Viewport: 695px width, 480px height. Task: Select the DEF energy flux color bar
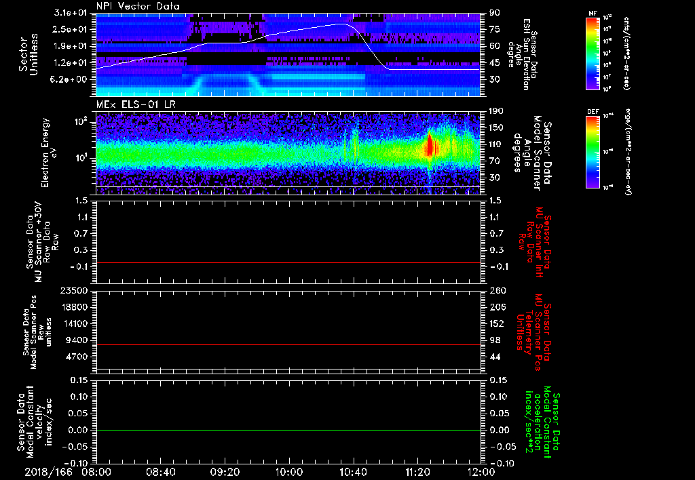pos(593,152)
